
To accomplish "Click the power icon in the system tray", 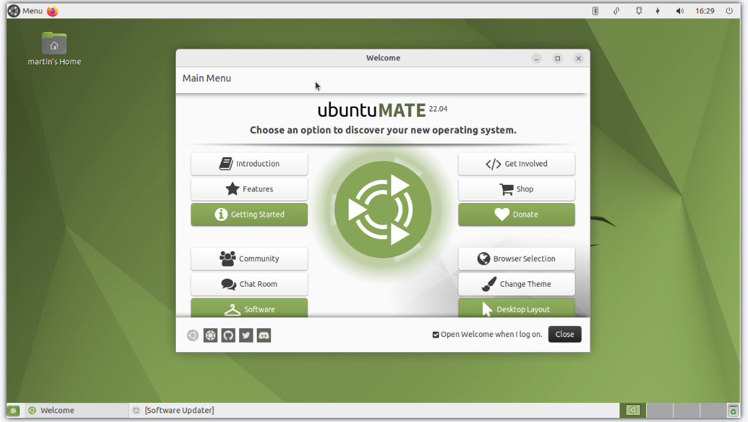I will [729, 11].
